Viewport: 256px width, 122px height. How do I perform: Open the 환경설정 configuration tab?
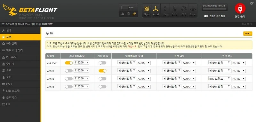click(x=20, y=44)
